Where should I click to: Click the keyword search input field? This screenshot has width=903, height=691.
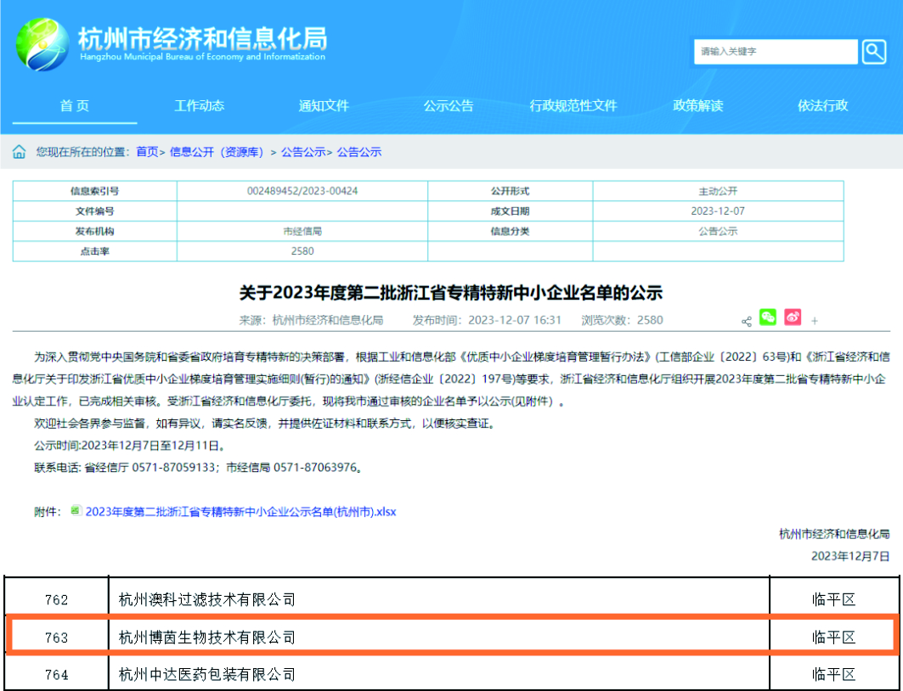pos(775,52)
